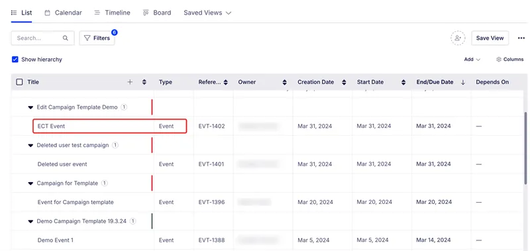Click the plus icon in Title header
This screenshot has height=251, width=530.
(130, 82)
